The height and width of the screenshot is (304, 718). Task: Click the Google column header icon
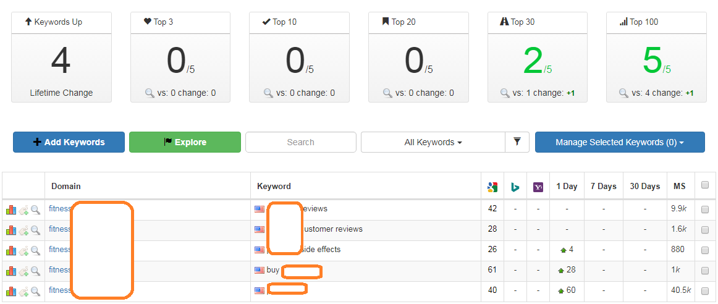pyautogui.click(x=492, y=187)
